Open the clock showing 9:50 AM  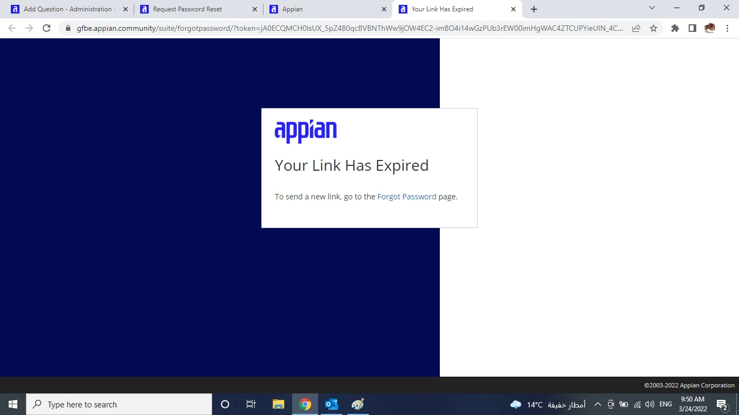pyautogui.click(x=692, y=404)
